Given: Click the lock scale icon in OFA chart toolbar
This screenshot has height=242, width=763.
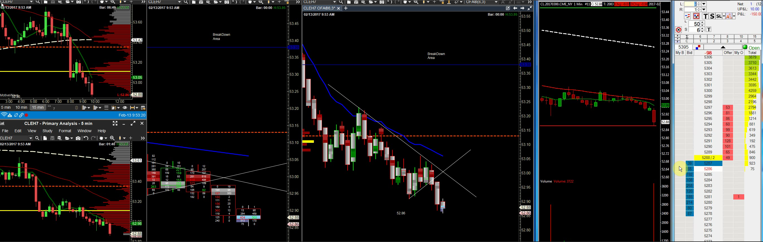Looking at the screenshot, I should pyautogui.click(x=442, y=2).
